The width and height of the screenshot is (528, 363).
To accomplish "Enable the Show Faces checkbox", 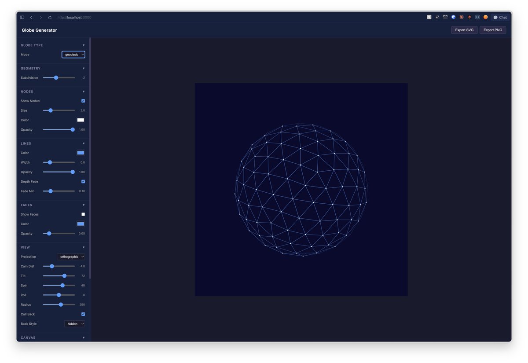I will (83, 214).
